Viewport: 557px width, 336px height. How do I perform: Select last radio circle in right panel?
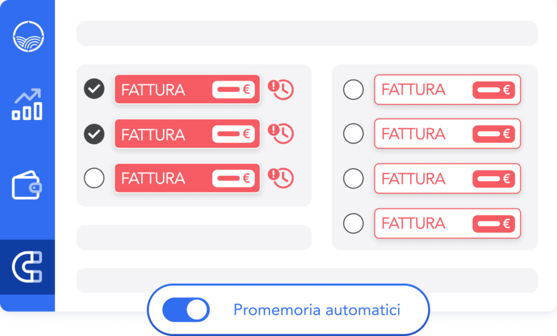354,223
